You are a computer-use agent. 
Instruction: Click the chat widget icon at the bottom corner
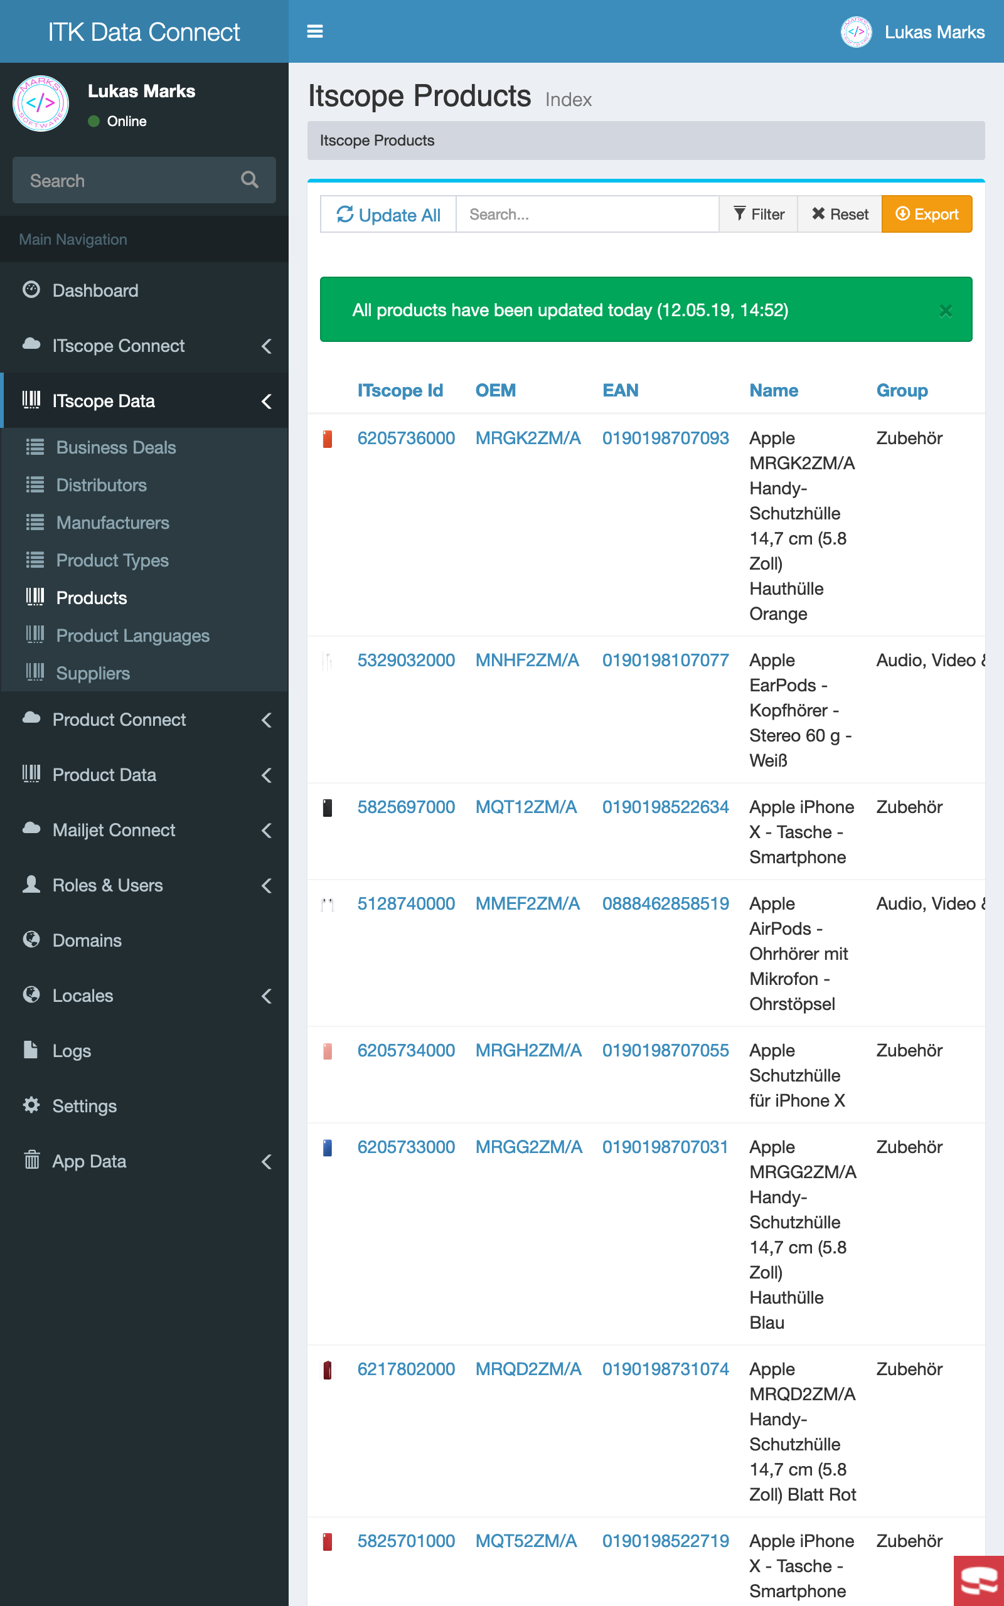979,1580
